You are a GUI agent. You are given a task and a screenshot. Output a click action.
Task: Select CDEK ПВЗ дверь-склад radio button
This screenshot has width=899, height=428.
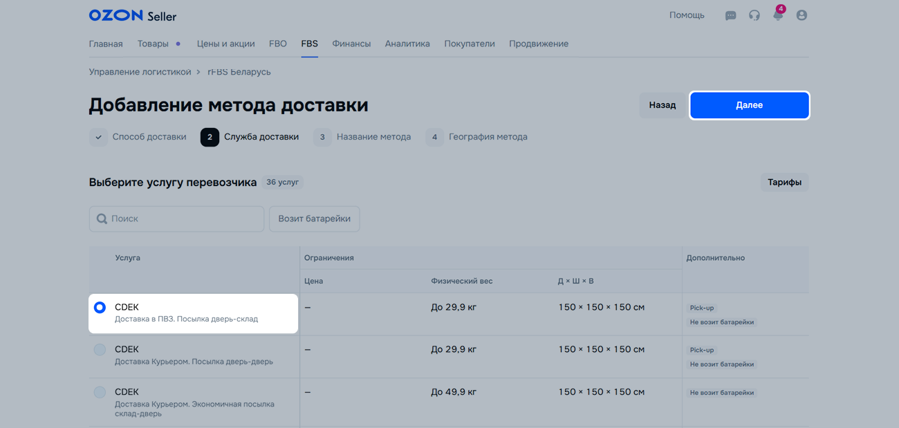click(100, 307)
